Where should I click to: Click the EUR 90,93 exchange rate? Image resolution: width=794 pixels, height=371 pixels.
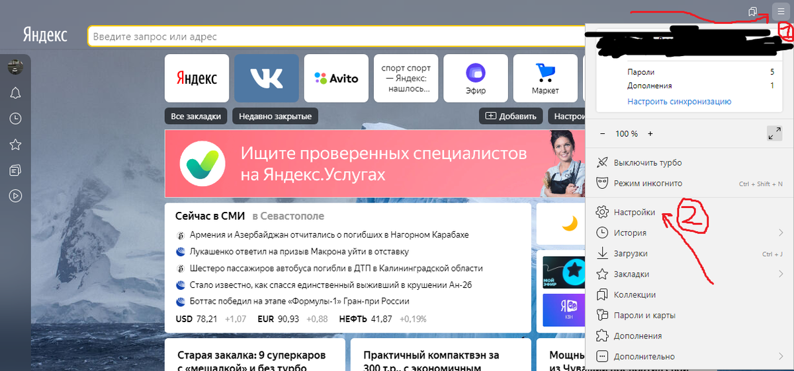pos(278,319)
